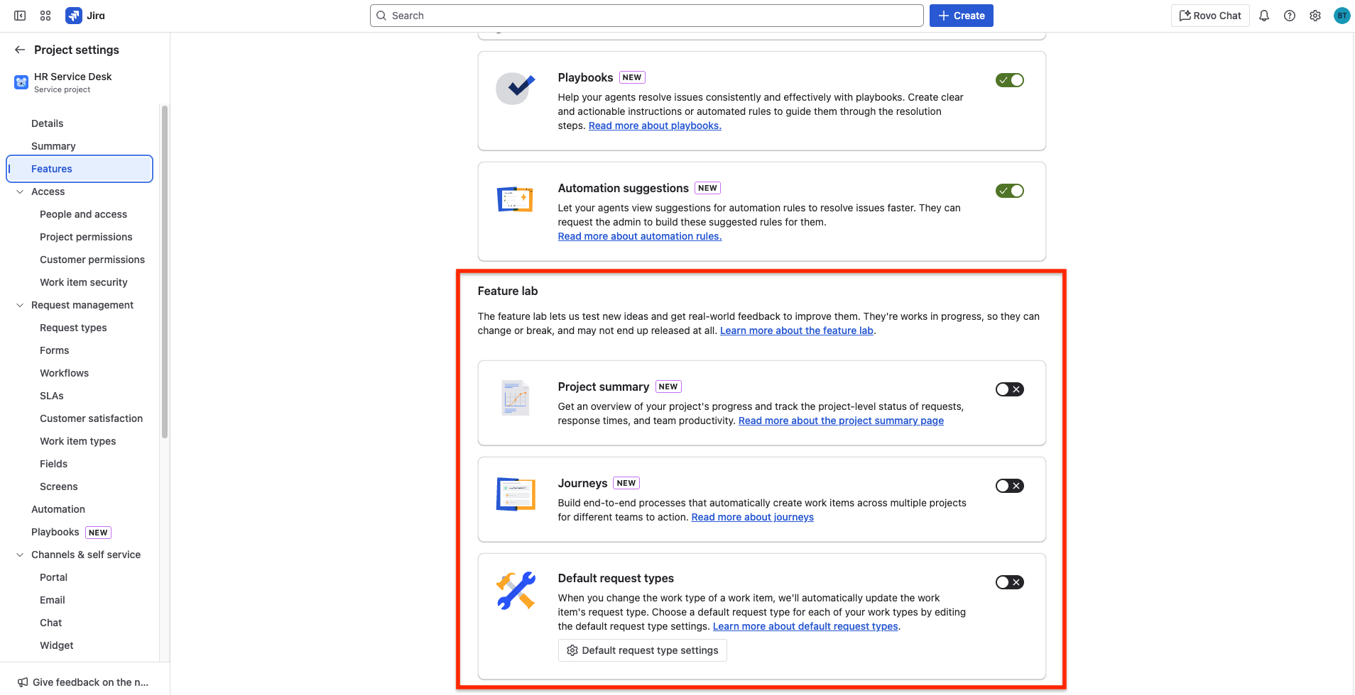Collapse the Request management chevron
Image resolution: width=1355 pixels, height=695 pixels.
tap(20, 305)
